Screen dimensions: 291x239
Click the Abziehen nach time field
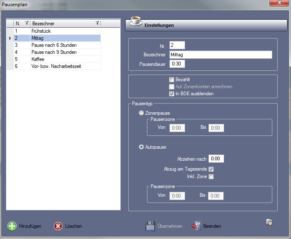216,159
